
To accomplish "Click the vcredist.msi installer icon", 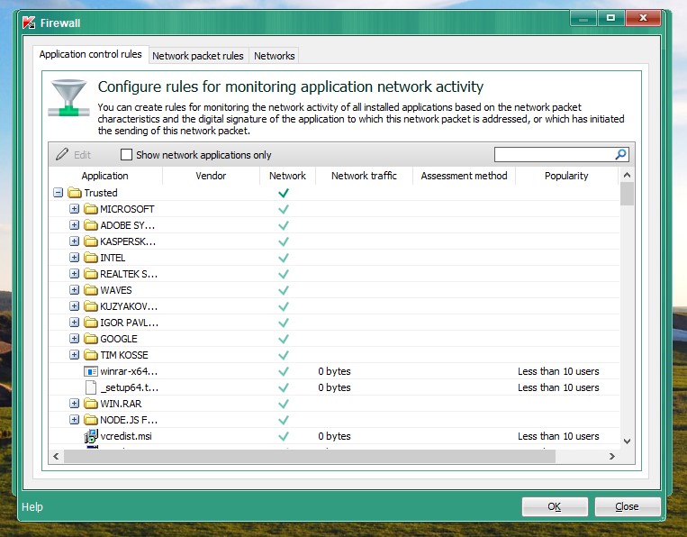I will coord(91,436).
